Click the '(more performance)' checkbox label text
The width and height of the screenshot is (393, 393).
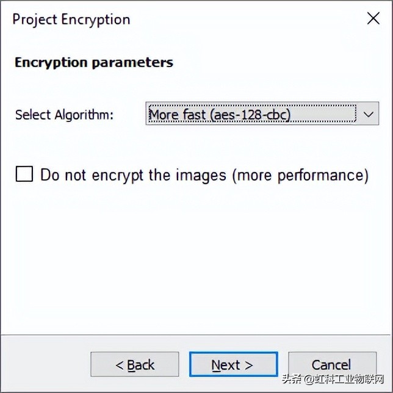(x=300, y=175)
